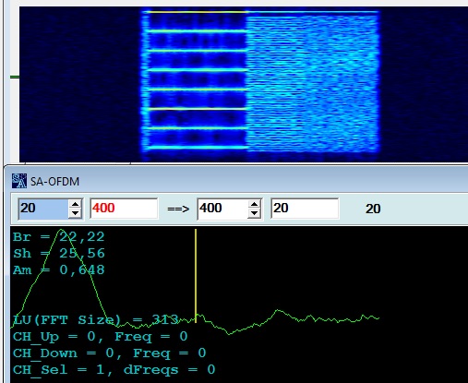The image size is (468, 383).
Task: Increase the first spinner showing 20
Action: click(75, 204)
